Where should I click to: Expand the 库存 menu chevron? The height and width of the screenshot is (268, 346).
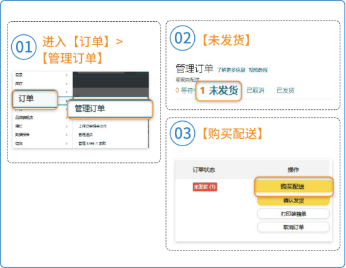(x=66, y=84)
